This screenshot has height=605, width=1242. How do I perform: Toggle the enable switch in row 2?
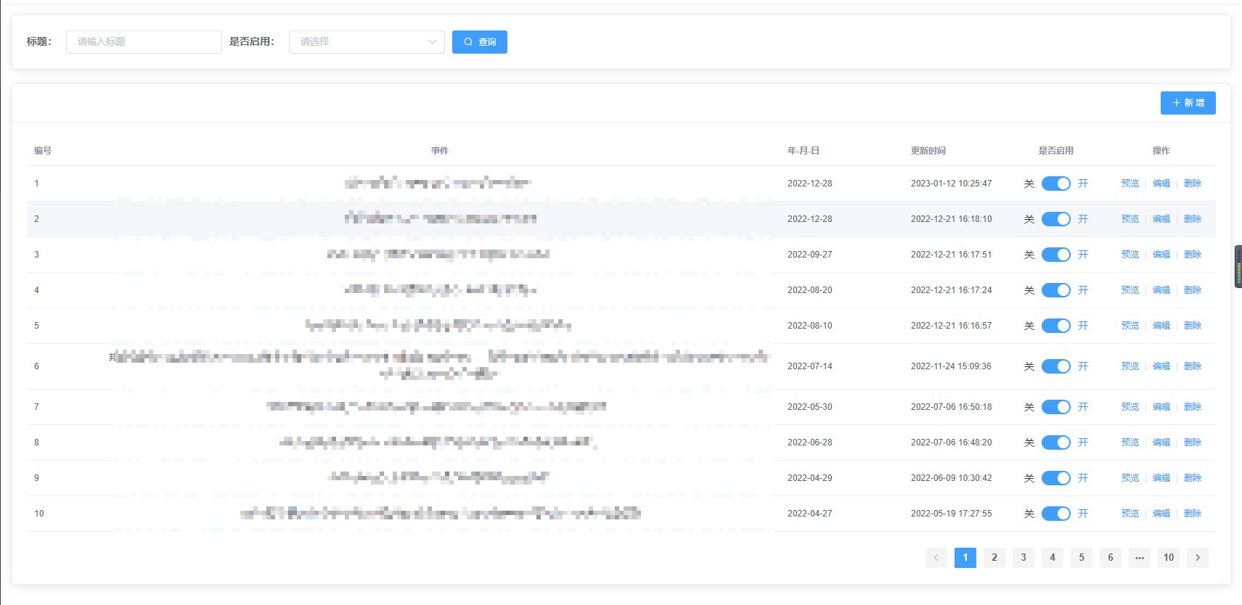tap(1055, 219)
